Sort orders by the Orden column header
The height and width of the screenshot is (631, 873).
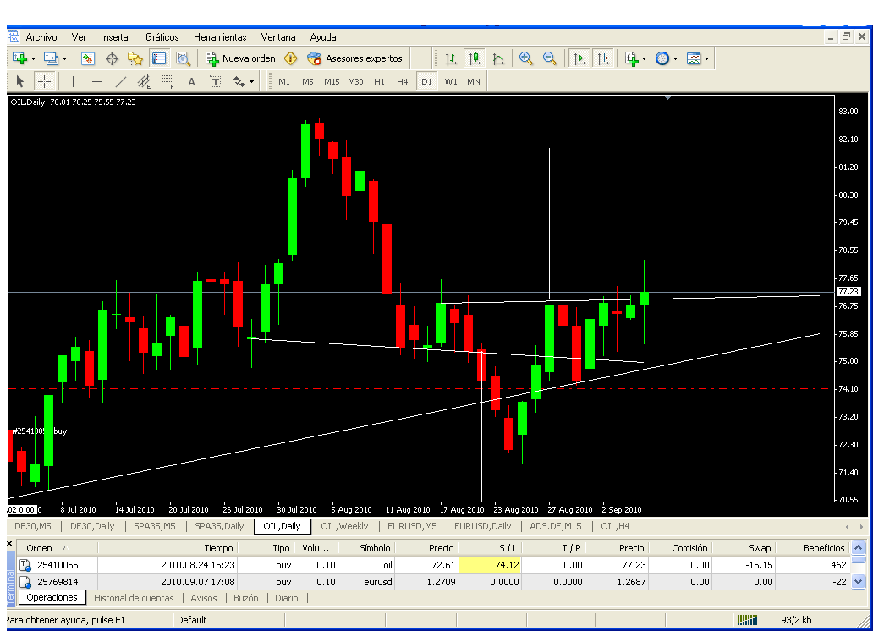(x=57, y=549)
